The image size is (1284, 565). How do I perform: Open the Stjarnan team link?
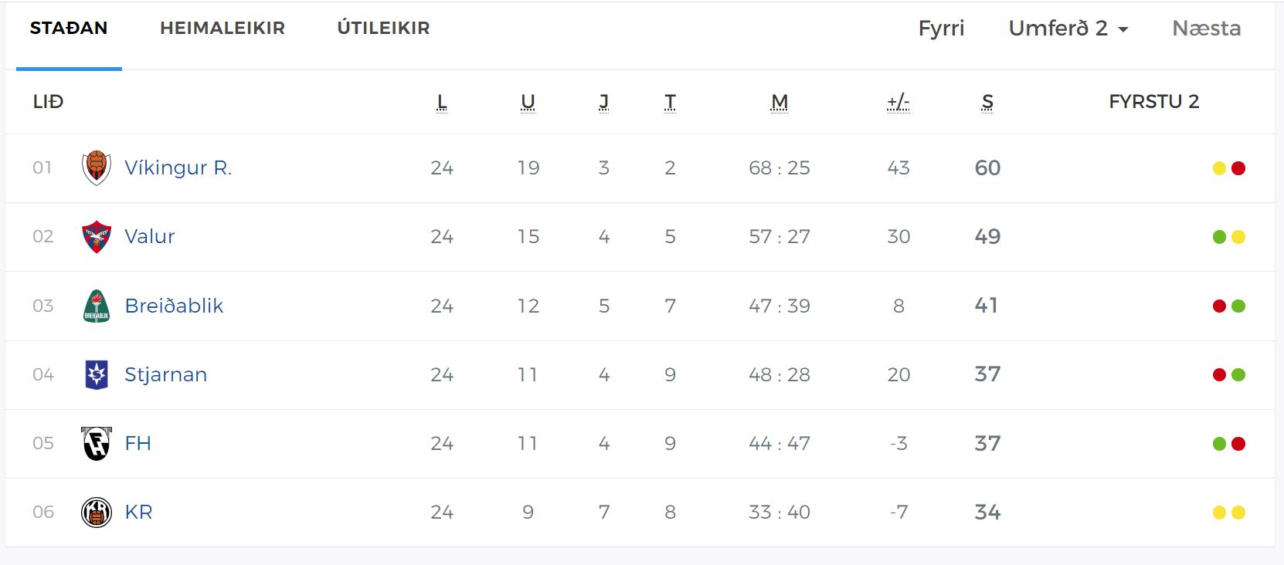click(x=165, y=374)
